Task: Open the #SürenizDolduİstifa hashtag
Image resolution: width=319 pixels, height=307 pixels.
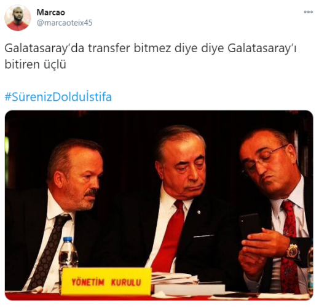Action: pyautogui.click(x=58, y=97)
